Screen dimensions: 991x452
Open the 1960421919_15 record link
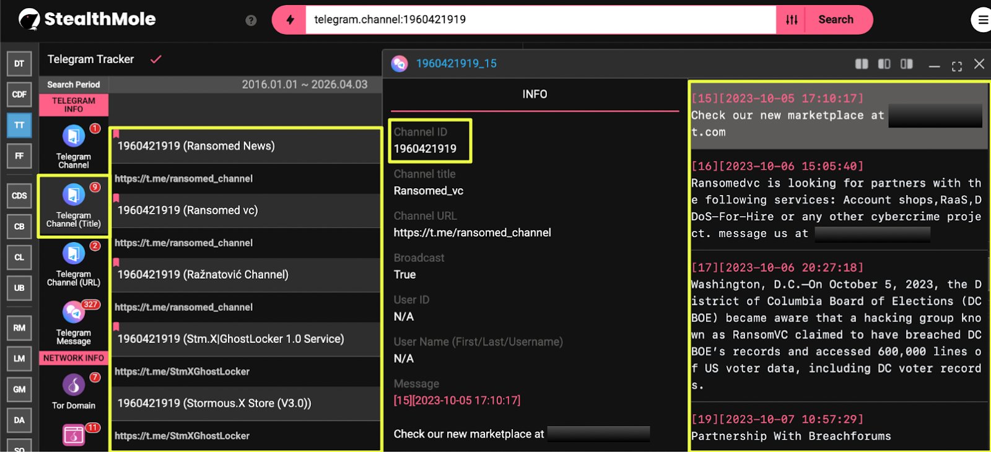click(x=456, y=64)
